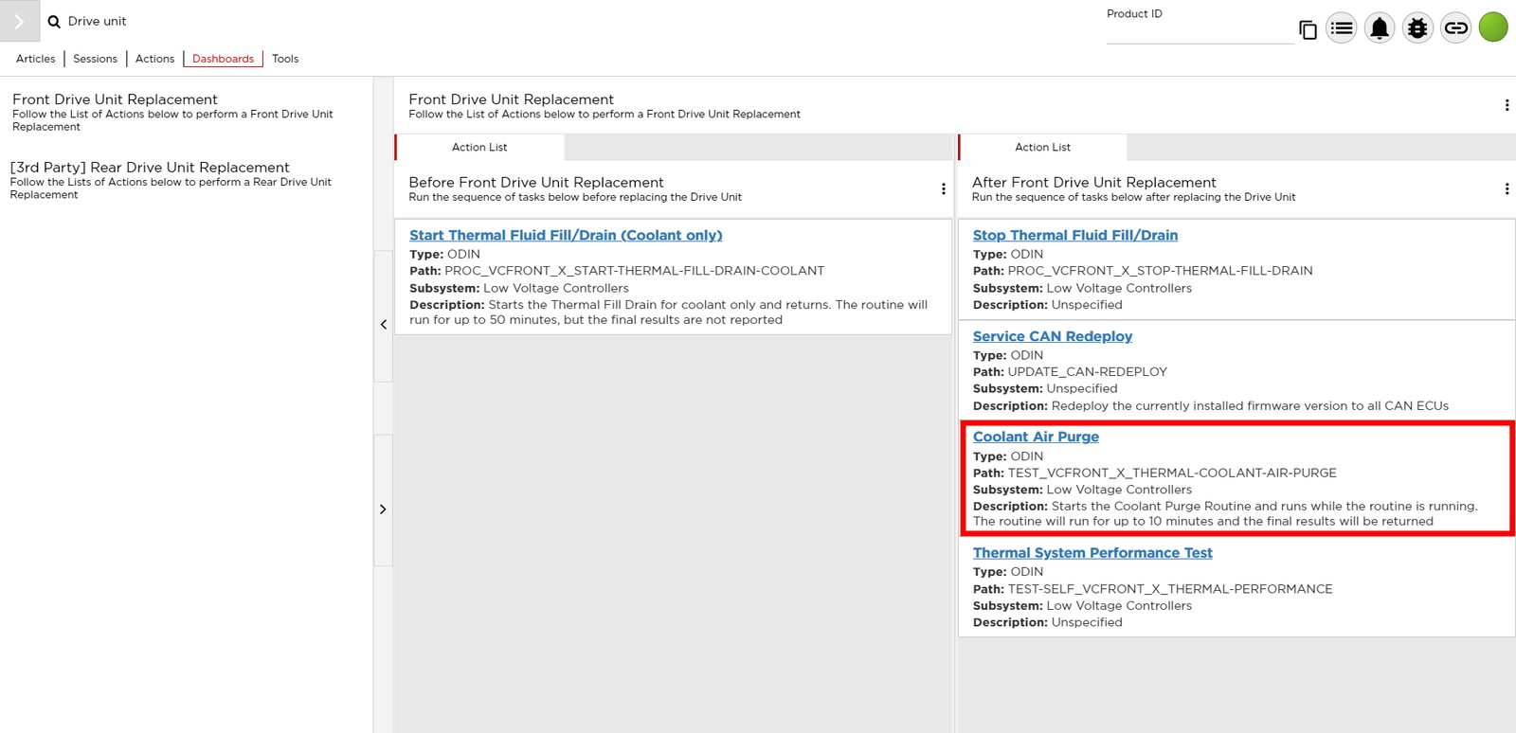Screen dimensions: 1516x733
Task: Open the Tools tab
Action: click(x=285, y=59)
